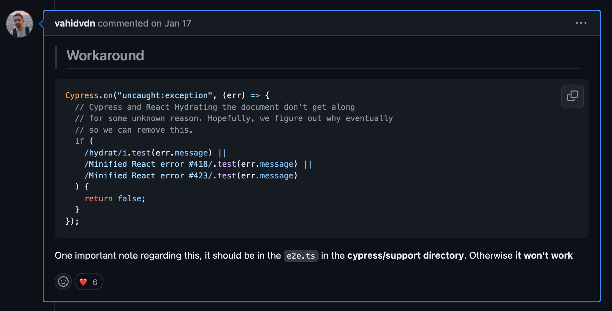This screenshot has height=311, width=612.
Task: Open the comment options three-dot menu
Action: tap(581, 23)
